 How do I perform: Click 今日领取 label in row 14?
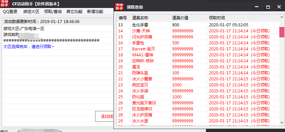pos(260,31)
